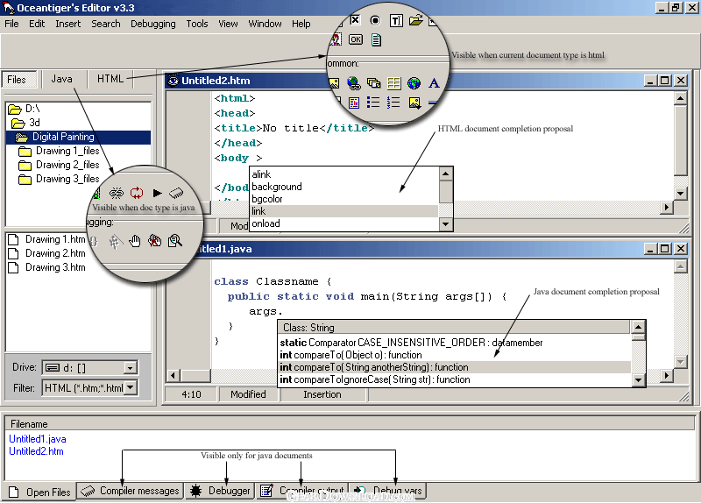
Task: Open the Edit menu
Action: (x=37, y=24)
